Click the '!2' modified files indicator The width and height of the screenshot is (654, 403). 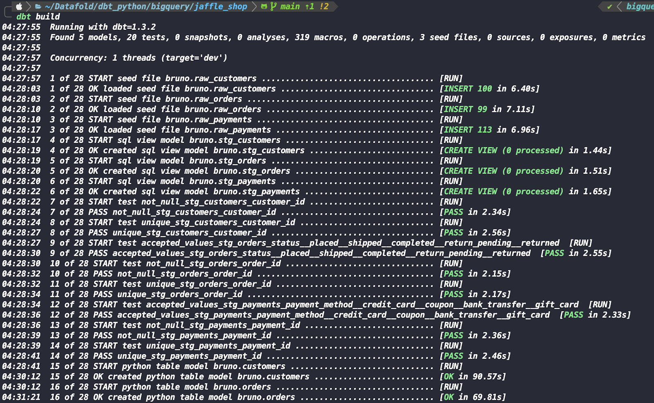(x=324, y=7)
